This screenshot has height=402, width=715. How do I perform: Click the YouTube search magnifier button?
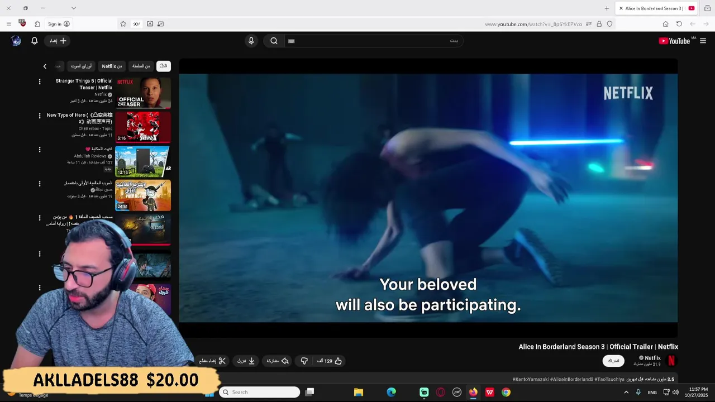(x=274, y=41)
